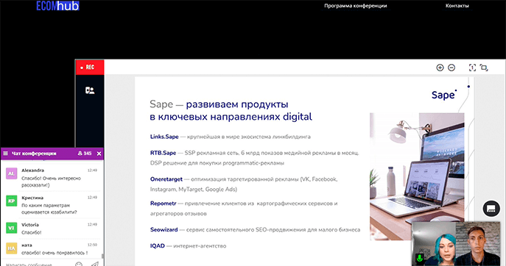506x266 pixels.
Task: Switch presentation to fullscreen mode
Action: point(484,68)
